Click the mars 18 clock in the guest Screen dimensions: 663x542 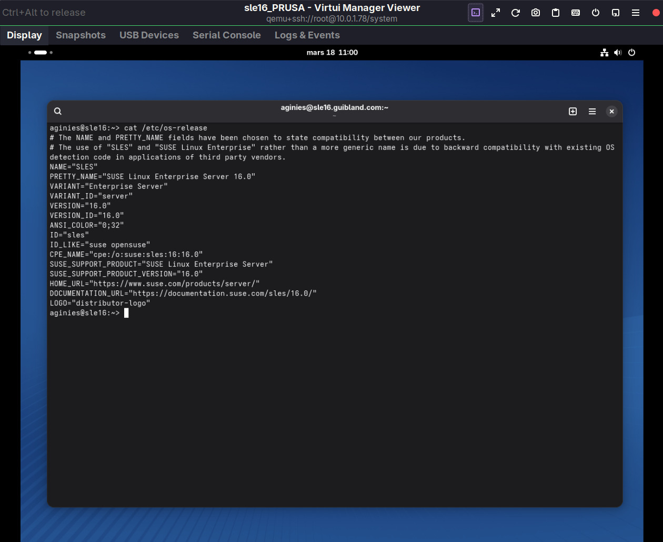(x=332, y=53)
